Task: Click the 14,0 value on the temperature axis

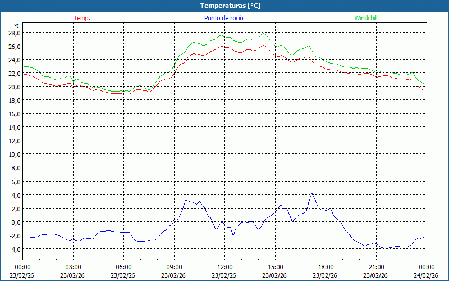Action: [x=13, y=128]
